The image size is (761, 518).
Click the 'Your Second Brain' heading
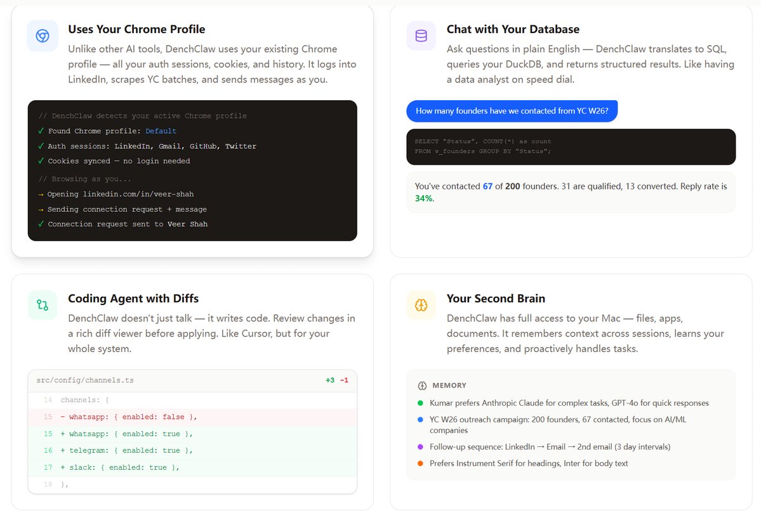point(496,298)
